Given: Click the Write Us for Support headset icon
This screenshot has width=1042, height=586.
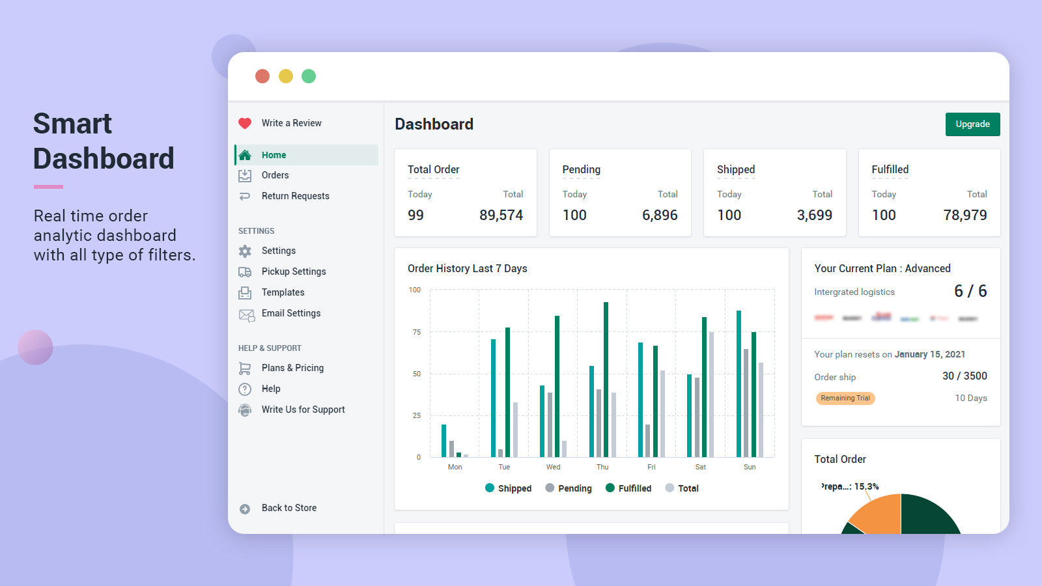Looking at the screenshot, I should click(x=245, y=410).
